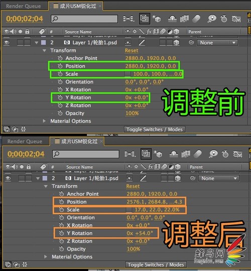The width and height of the screenshot is (251, 271).
Task: Click Reset link beside Transform in top panel
Action: click(x=132, y=51)
